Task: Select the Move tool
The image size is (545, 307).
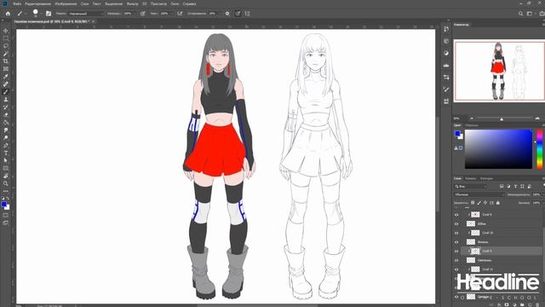Action: (x=6, y=31)
